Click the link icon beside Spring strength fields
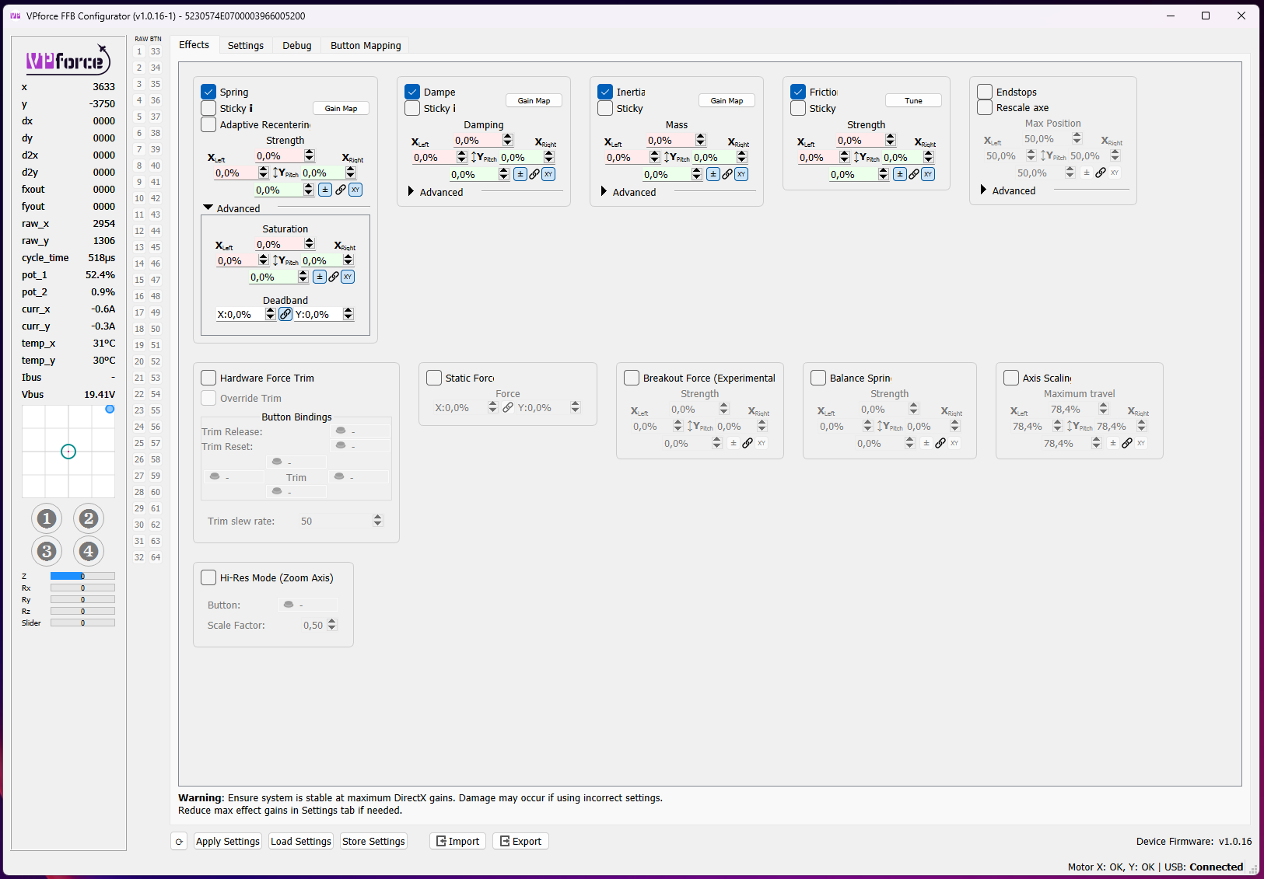 coord(340,190)
